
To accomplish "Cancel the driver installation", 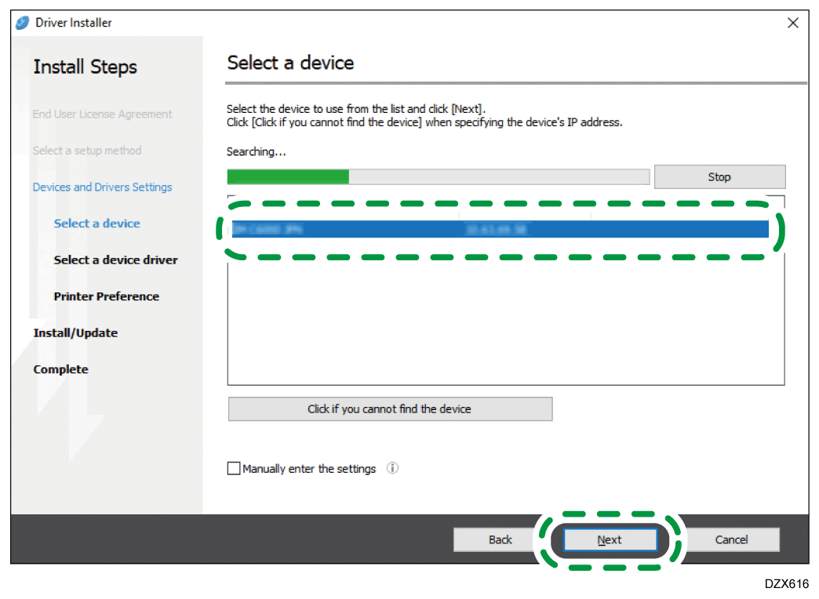I will click(x=731, y=539).
